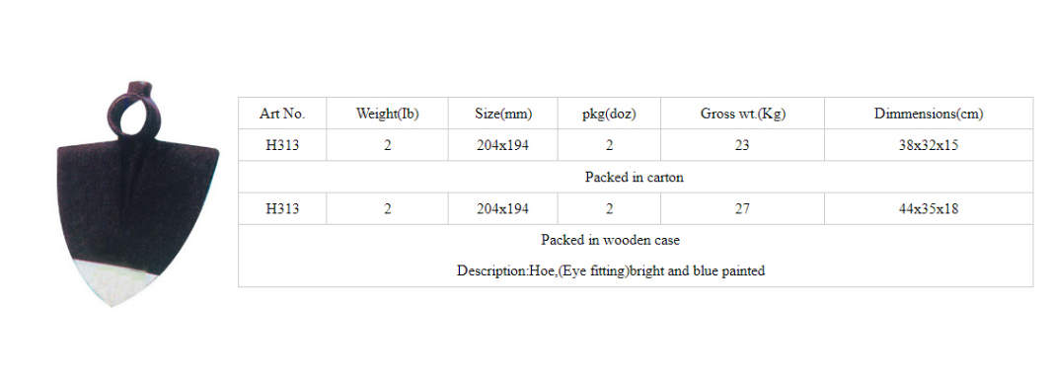Click the pkg(doz) header cell
Screen dimensions: 1052x384
pyautogui.click(x=609, y=114)
